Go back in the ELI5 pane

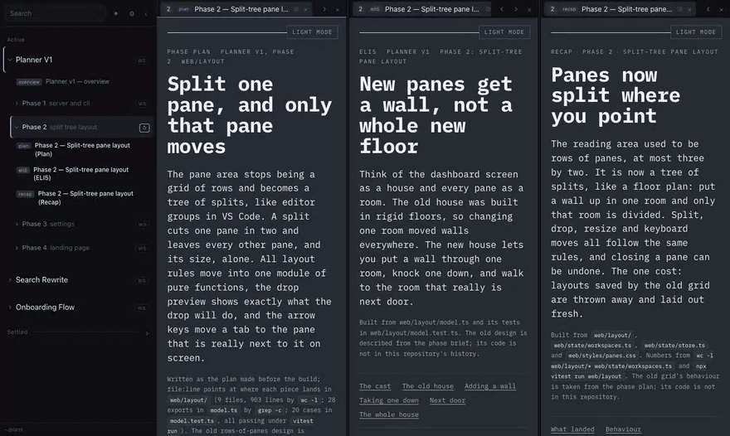pyautogui.click(x=501, y=9)
